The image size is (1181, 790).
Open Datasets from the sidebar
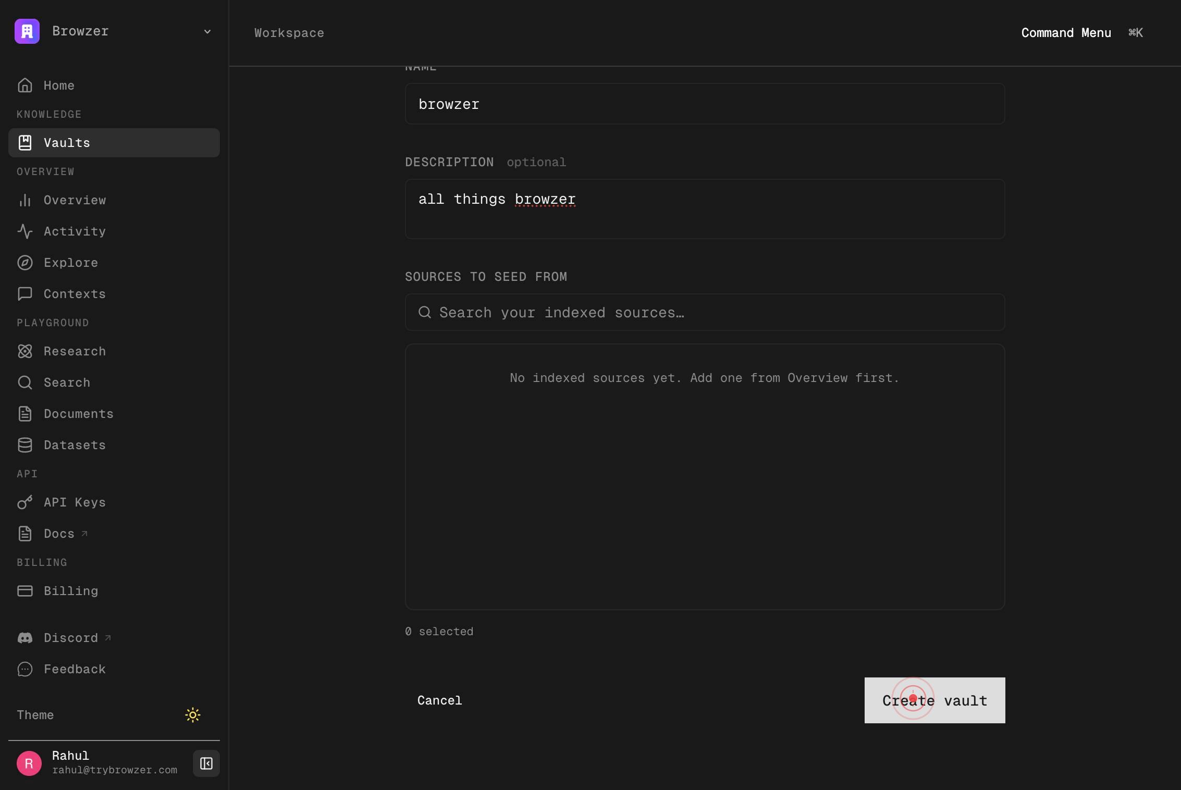click(x=114, y=445)
